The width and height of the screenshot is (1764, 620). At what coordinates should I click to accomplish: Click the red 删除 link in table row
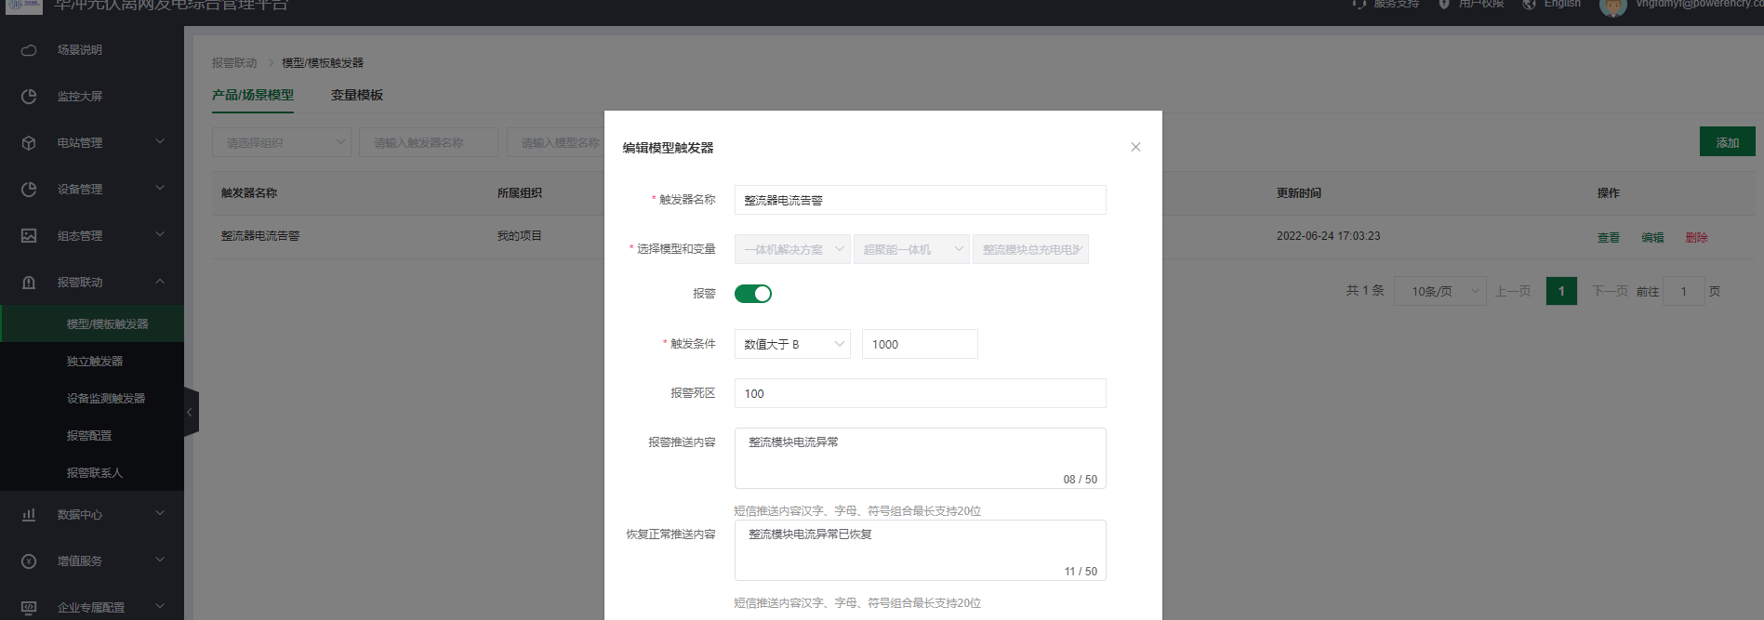click(x=1696, y=237)
